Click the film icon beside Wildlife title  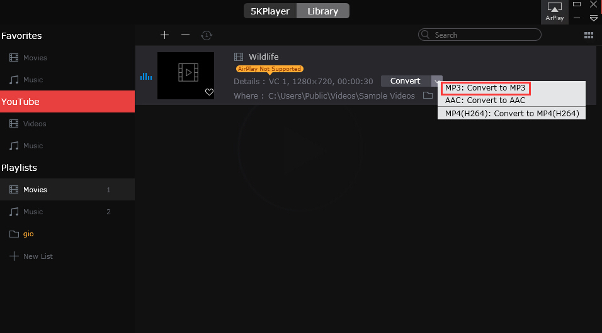[239, 57]
